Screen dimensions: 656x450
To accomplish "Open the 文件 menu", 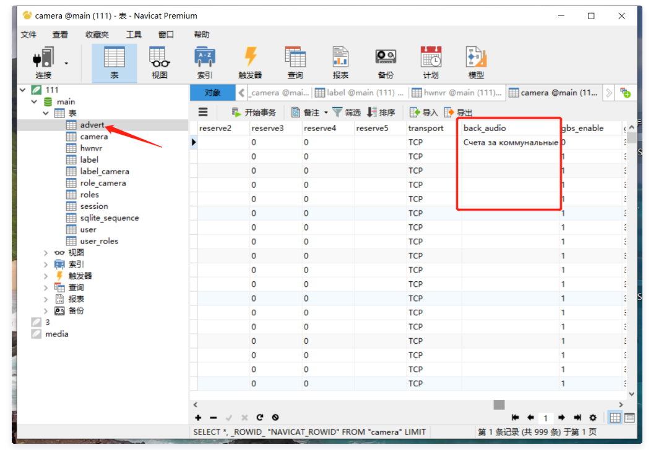I will point(28,34).
